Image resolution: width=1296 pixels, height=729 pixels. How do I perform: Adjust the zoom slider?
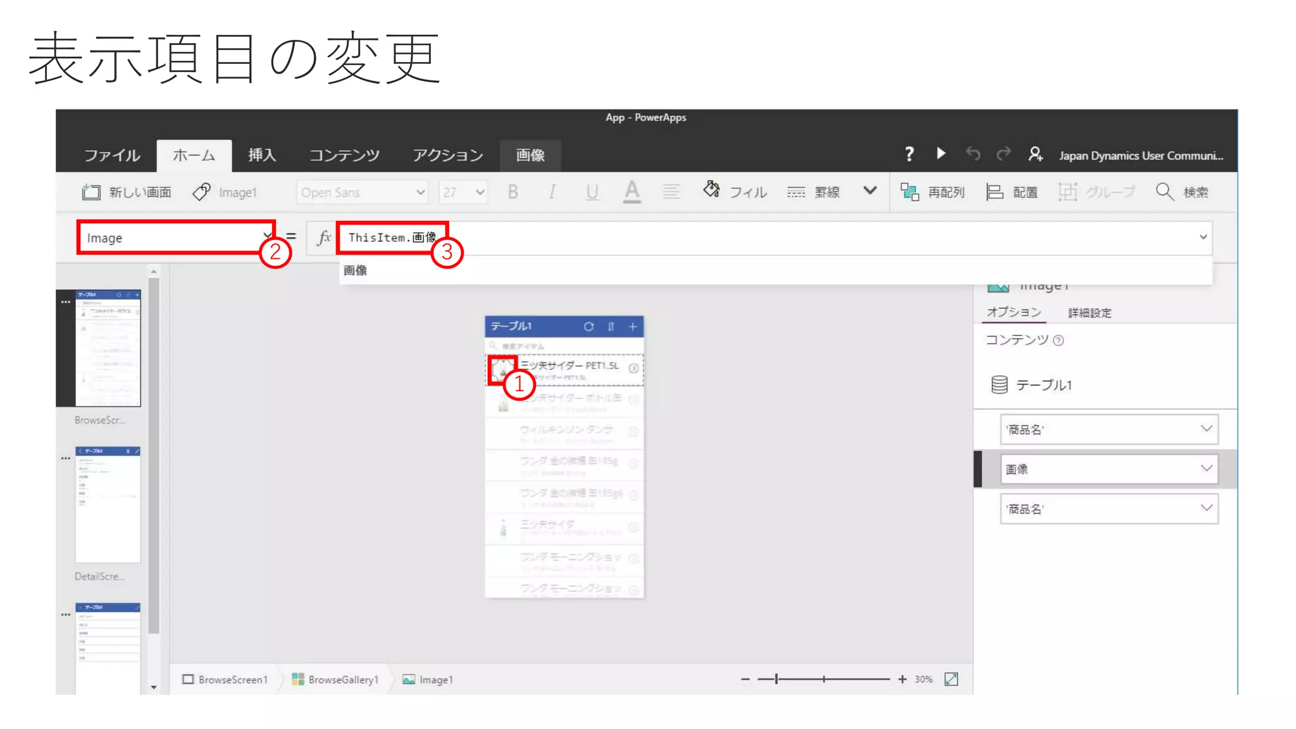pos(823,679)
